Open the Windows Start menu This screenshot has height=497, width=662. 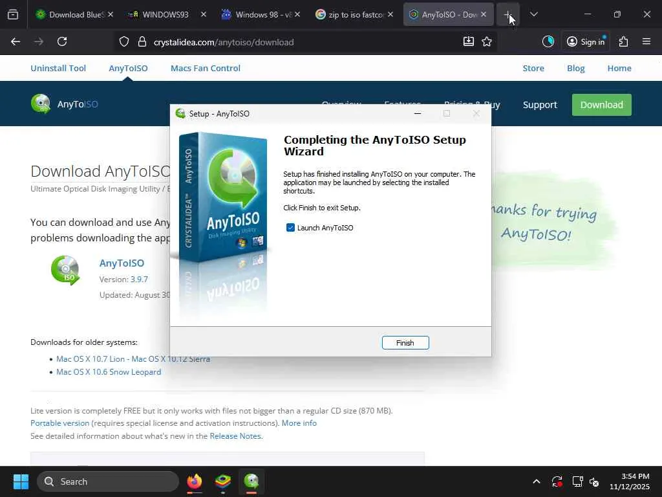tap(21, 481)
